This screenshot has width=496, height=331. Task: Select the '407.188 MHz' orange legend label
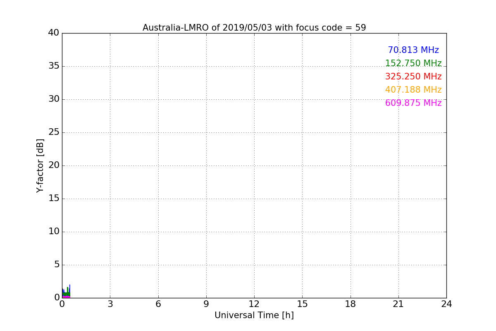(x=413, y=90)
